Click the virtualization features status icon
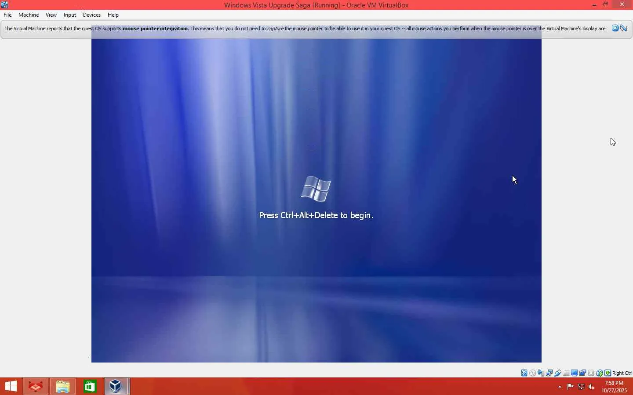Screen dimensions: 633x395 591,373
